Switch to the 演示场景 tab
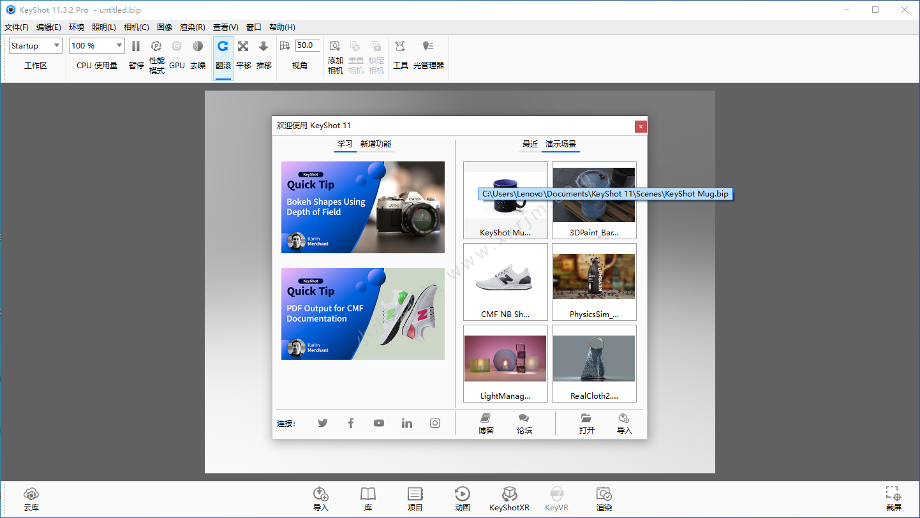Image resolution: width=920 pixels, height=518 pixels. 561,144
